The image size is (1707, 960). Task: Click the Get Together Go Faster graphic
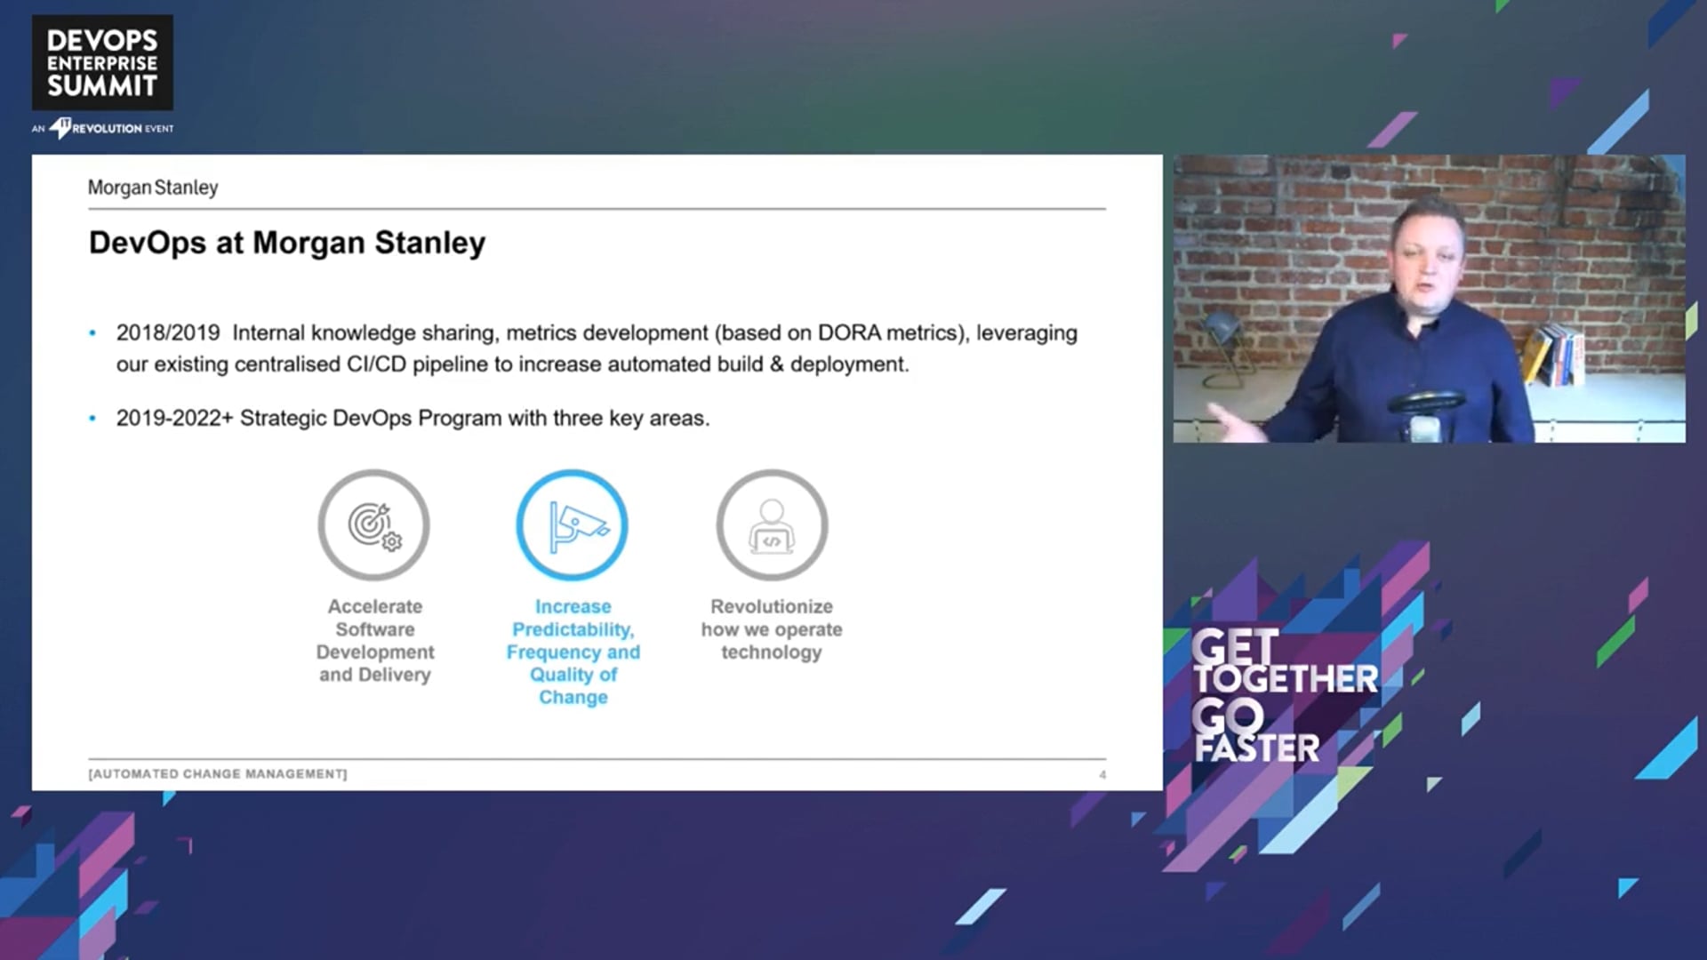point(1285,696)
